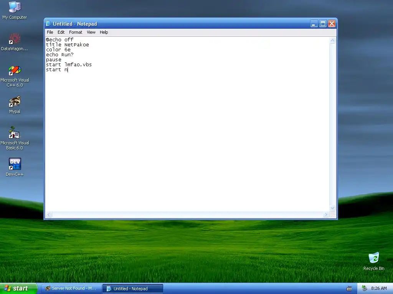Screen dimensions: 393x294
Task: Click the 'pause' line in Notepad
Action: coord(54,59)
